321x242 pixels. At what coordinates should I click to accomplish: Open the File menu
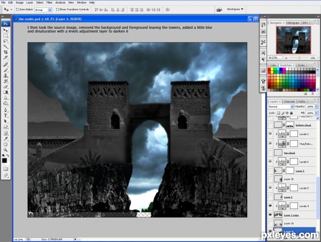tap(3, 3)
